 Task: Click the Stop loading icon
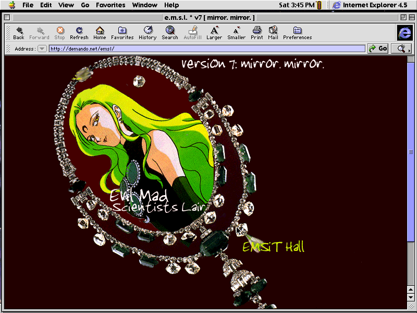(60, 31)
